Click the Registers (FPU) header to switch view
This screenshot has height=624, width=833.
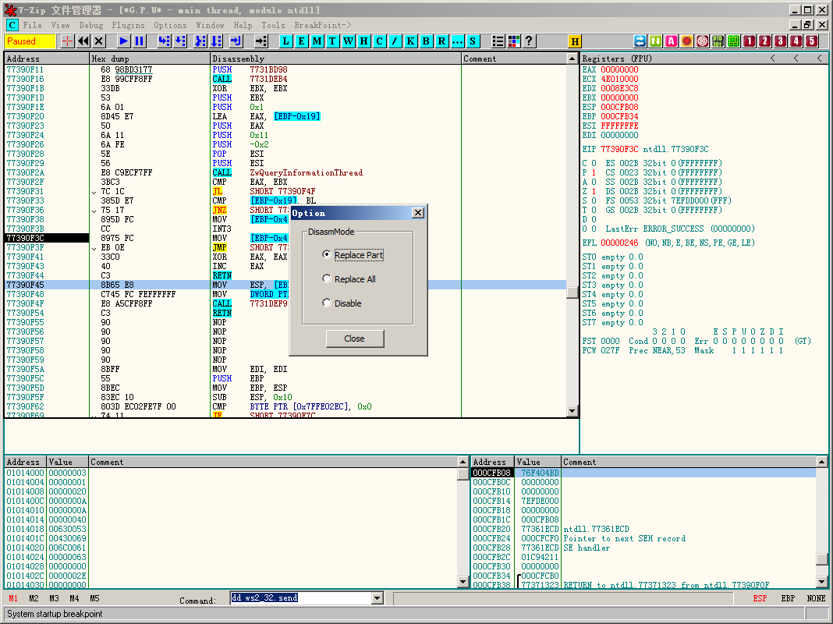[x=617, y=58]
